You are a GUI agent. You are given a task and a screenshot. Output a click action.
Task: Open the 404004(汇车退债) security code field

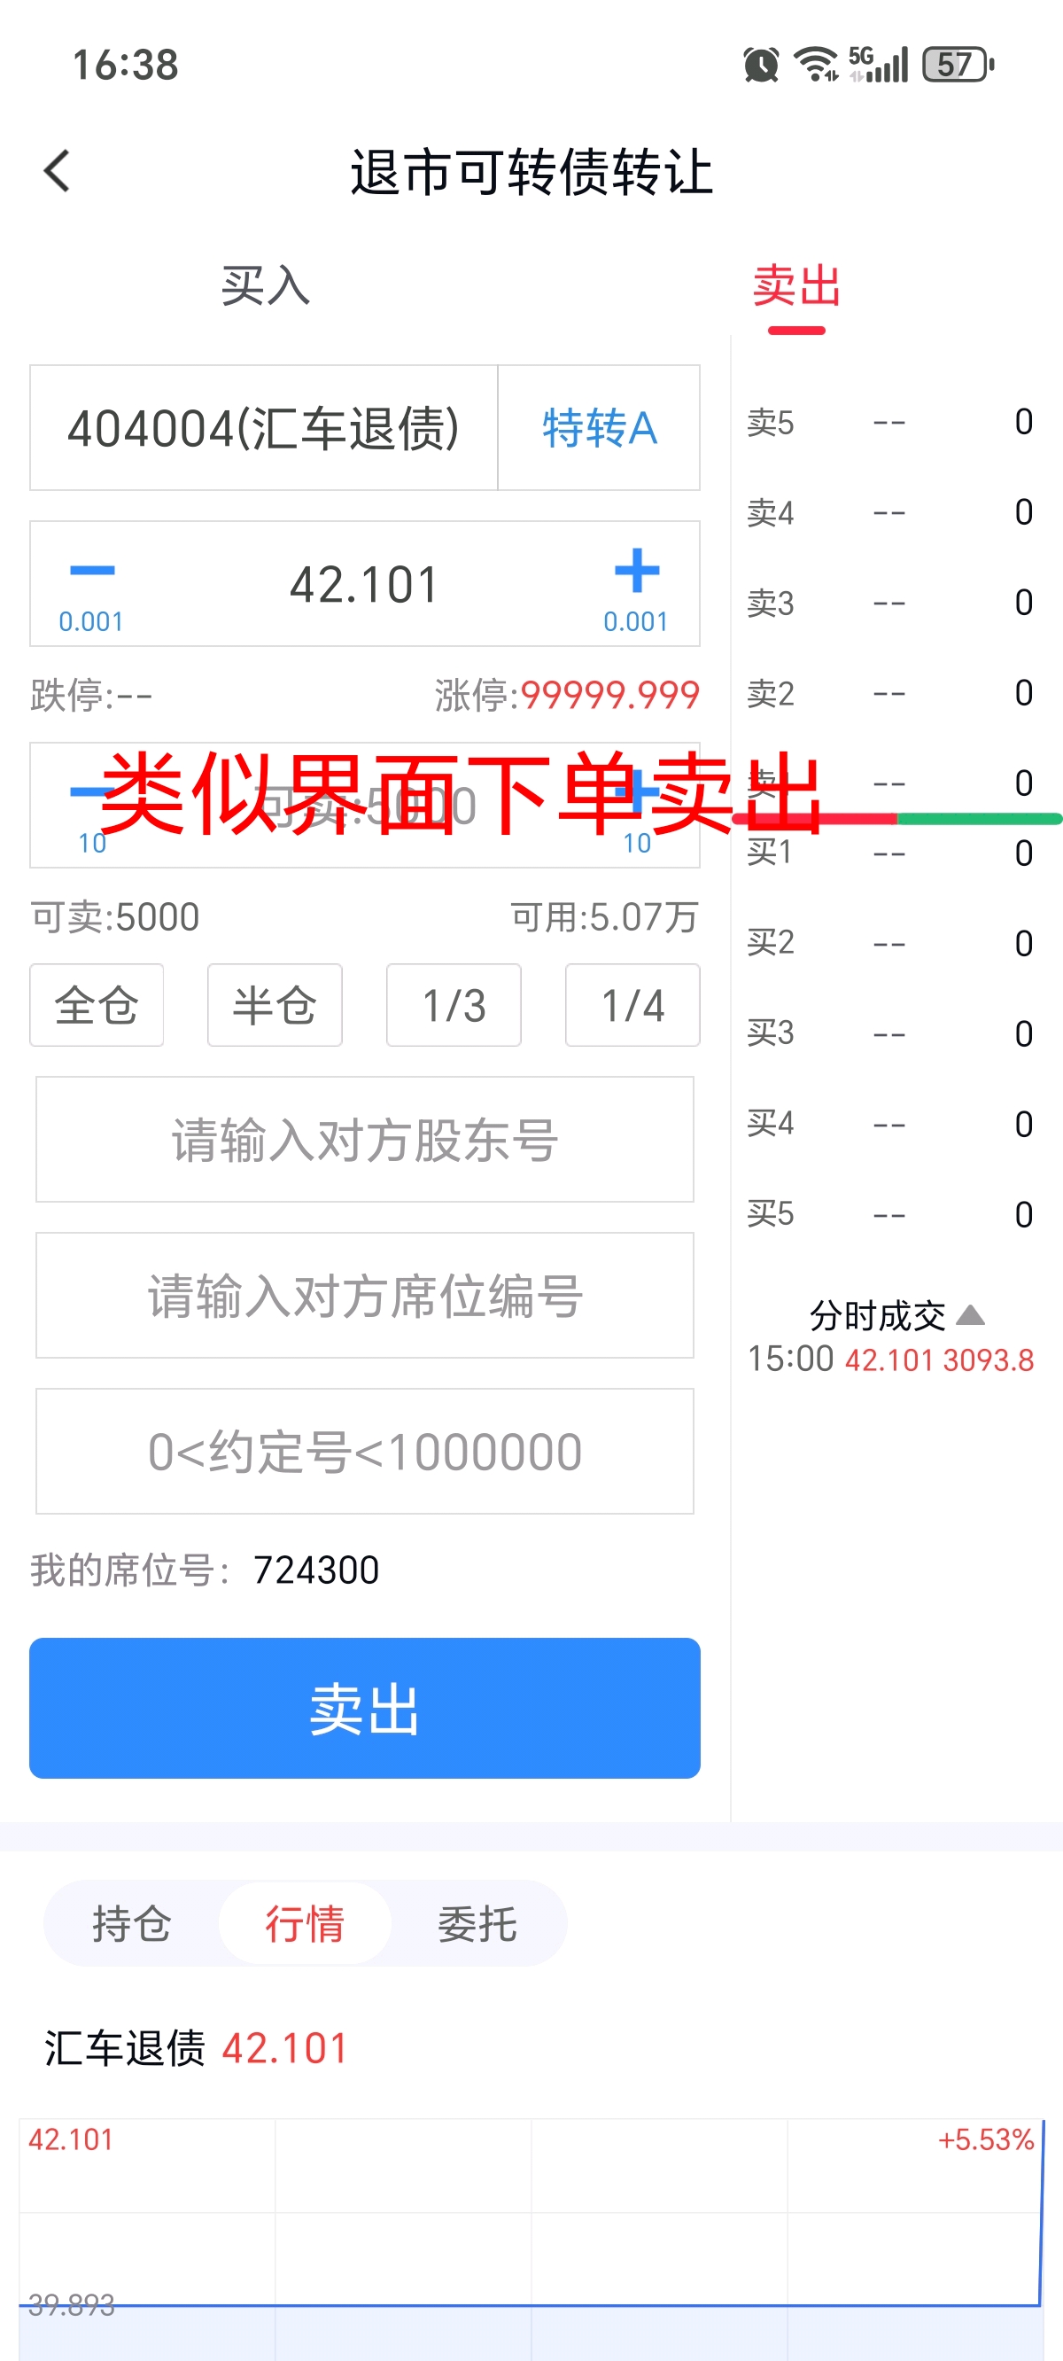[x=264, y=428]
